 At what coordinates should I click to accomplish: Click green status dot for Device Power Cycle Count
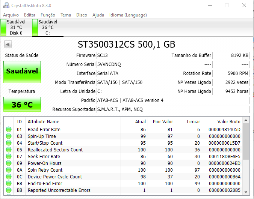[x=9, y=177]
